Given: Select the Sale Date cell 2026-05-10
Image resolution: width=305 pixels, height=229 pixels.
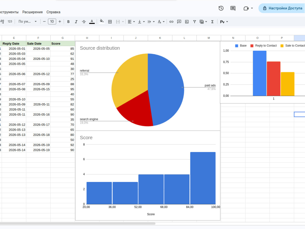Looking at the screenshot, I should point(38,59).
